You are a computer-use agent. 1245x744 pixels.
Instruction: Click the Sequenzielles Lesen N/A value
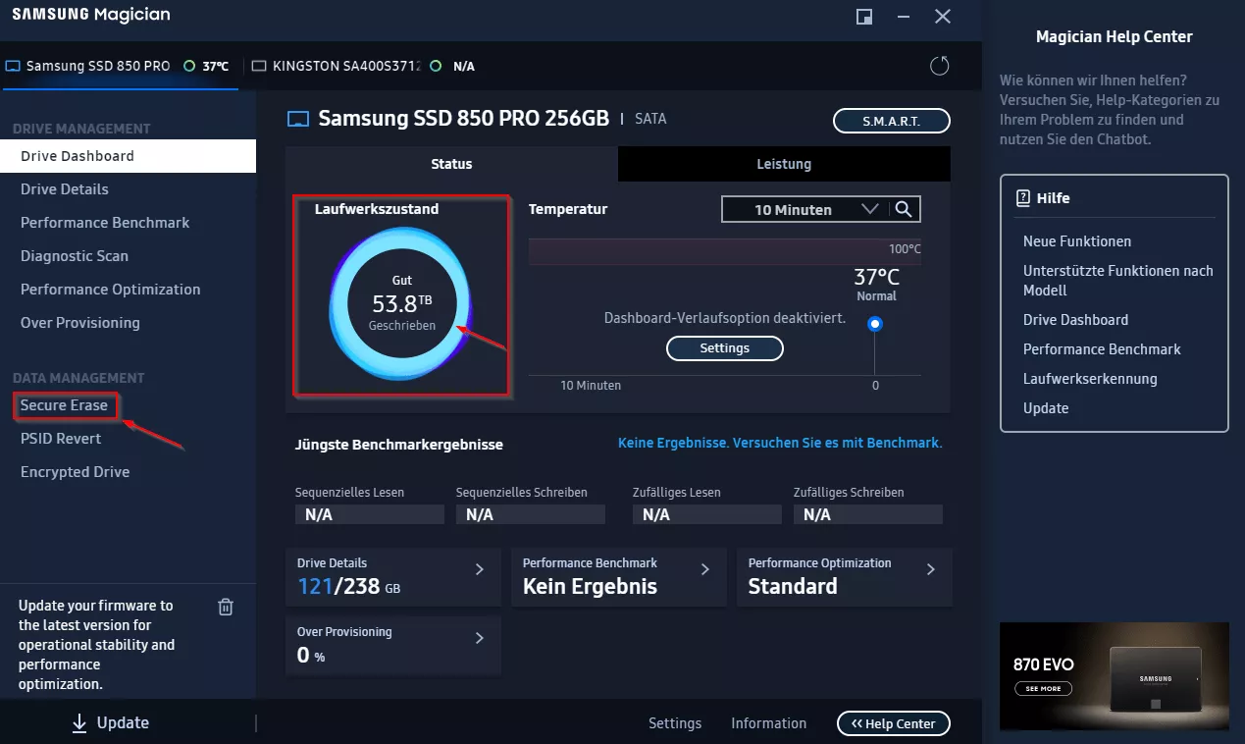coord(370,514)
